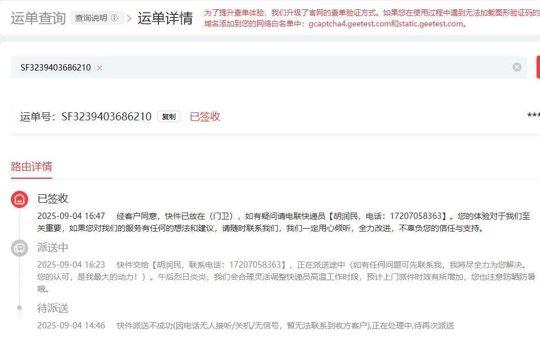
Task: Select the small 待派送 timeline dot
Action: tap(20, 308)
